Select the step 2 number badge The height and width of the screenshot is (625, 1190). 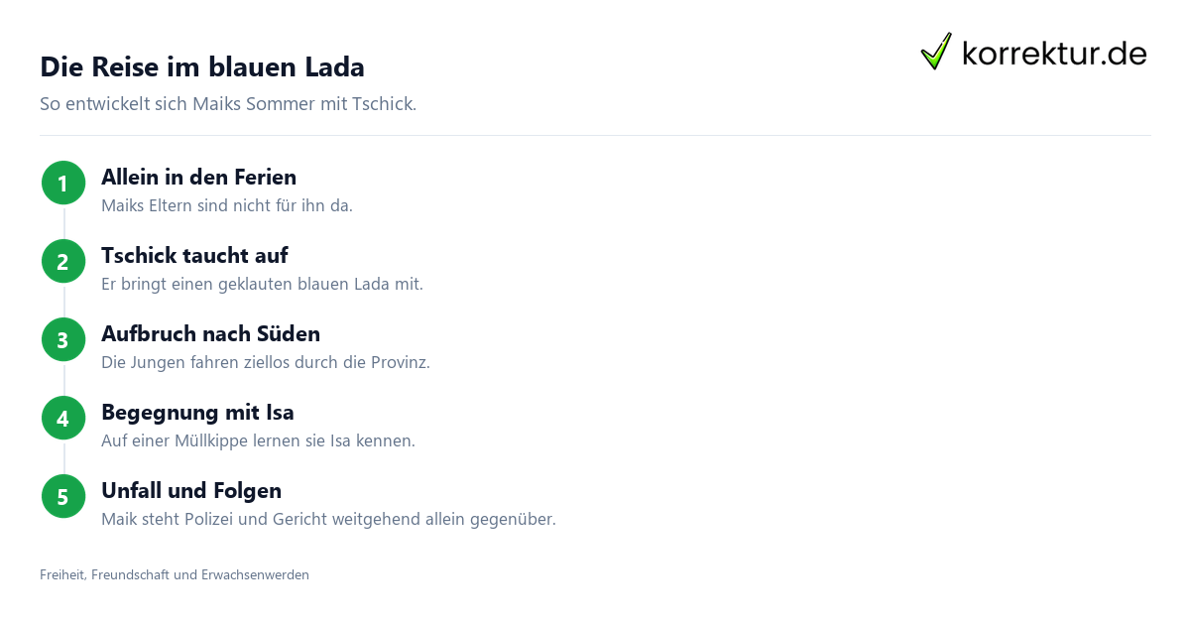pyautogui.click(x=63, y=261)
